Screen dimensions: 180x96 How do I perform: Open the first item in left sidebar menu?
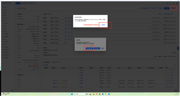5,7
